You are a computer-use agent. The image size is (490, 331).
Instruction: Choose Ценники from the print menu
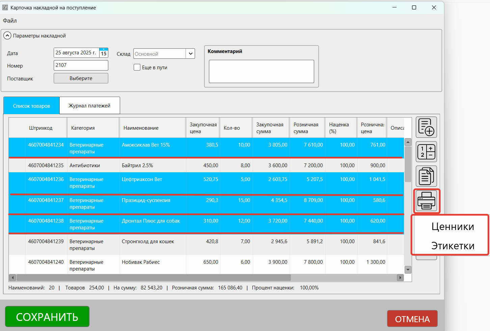(x=453, y=227)
